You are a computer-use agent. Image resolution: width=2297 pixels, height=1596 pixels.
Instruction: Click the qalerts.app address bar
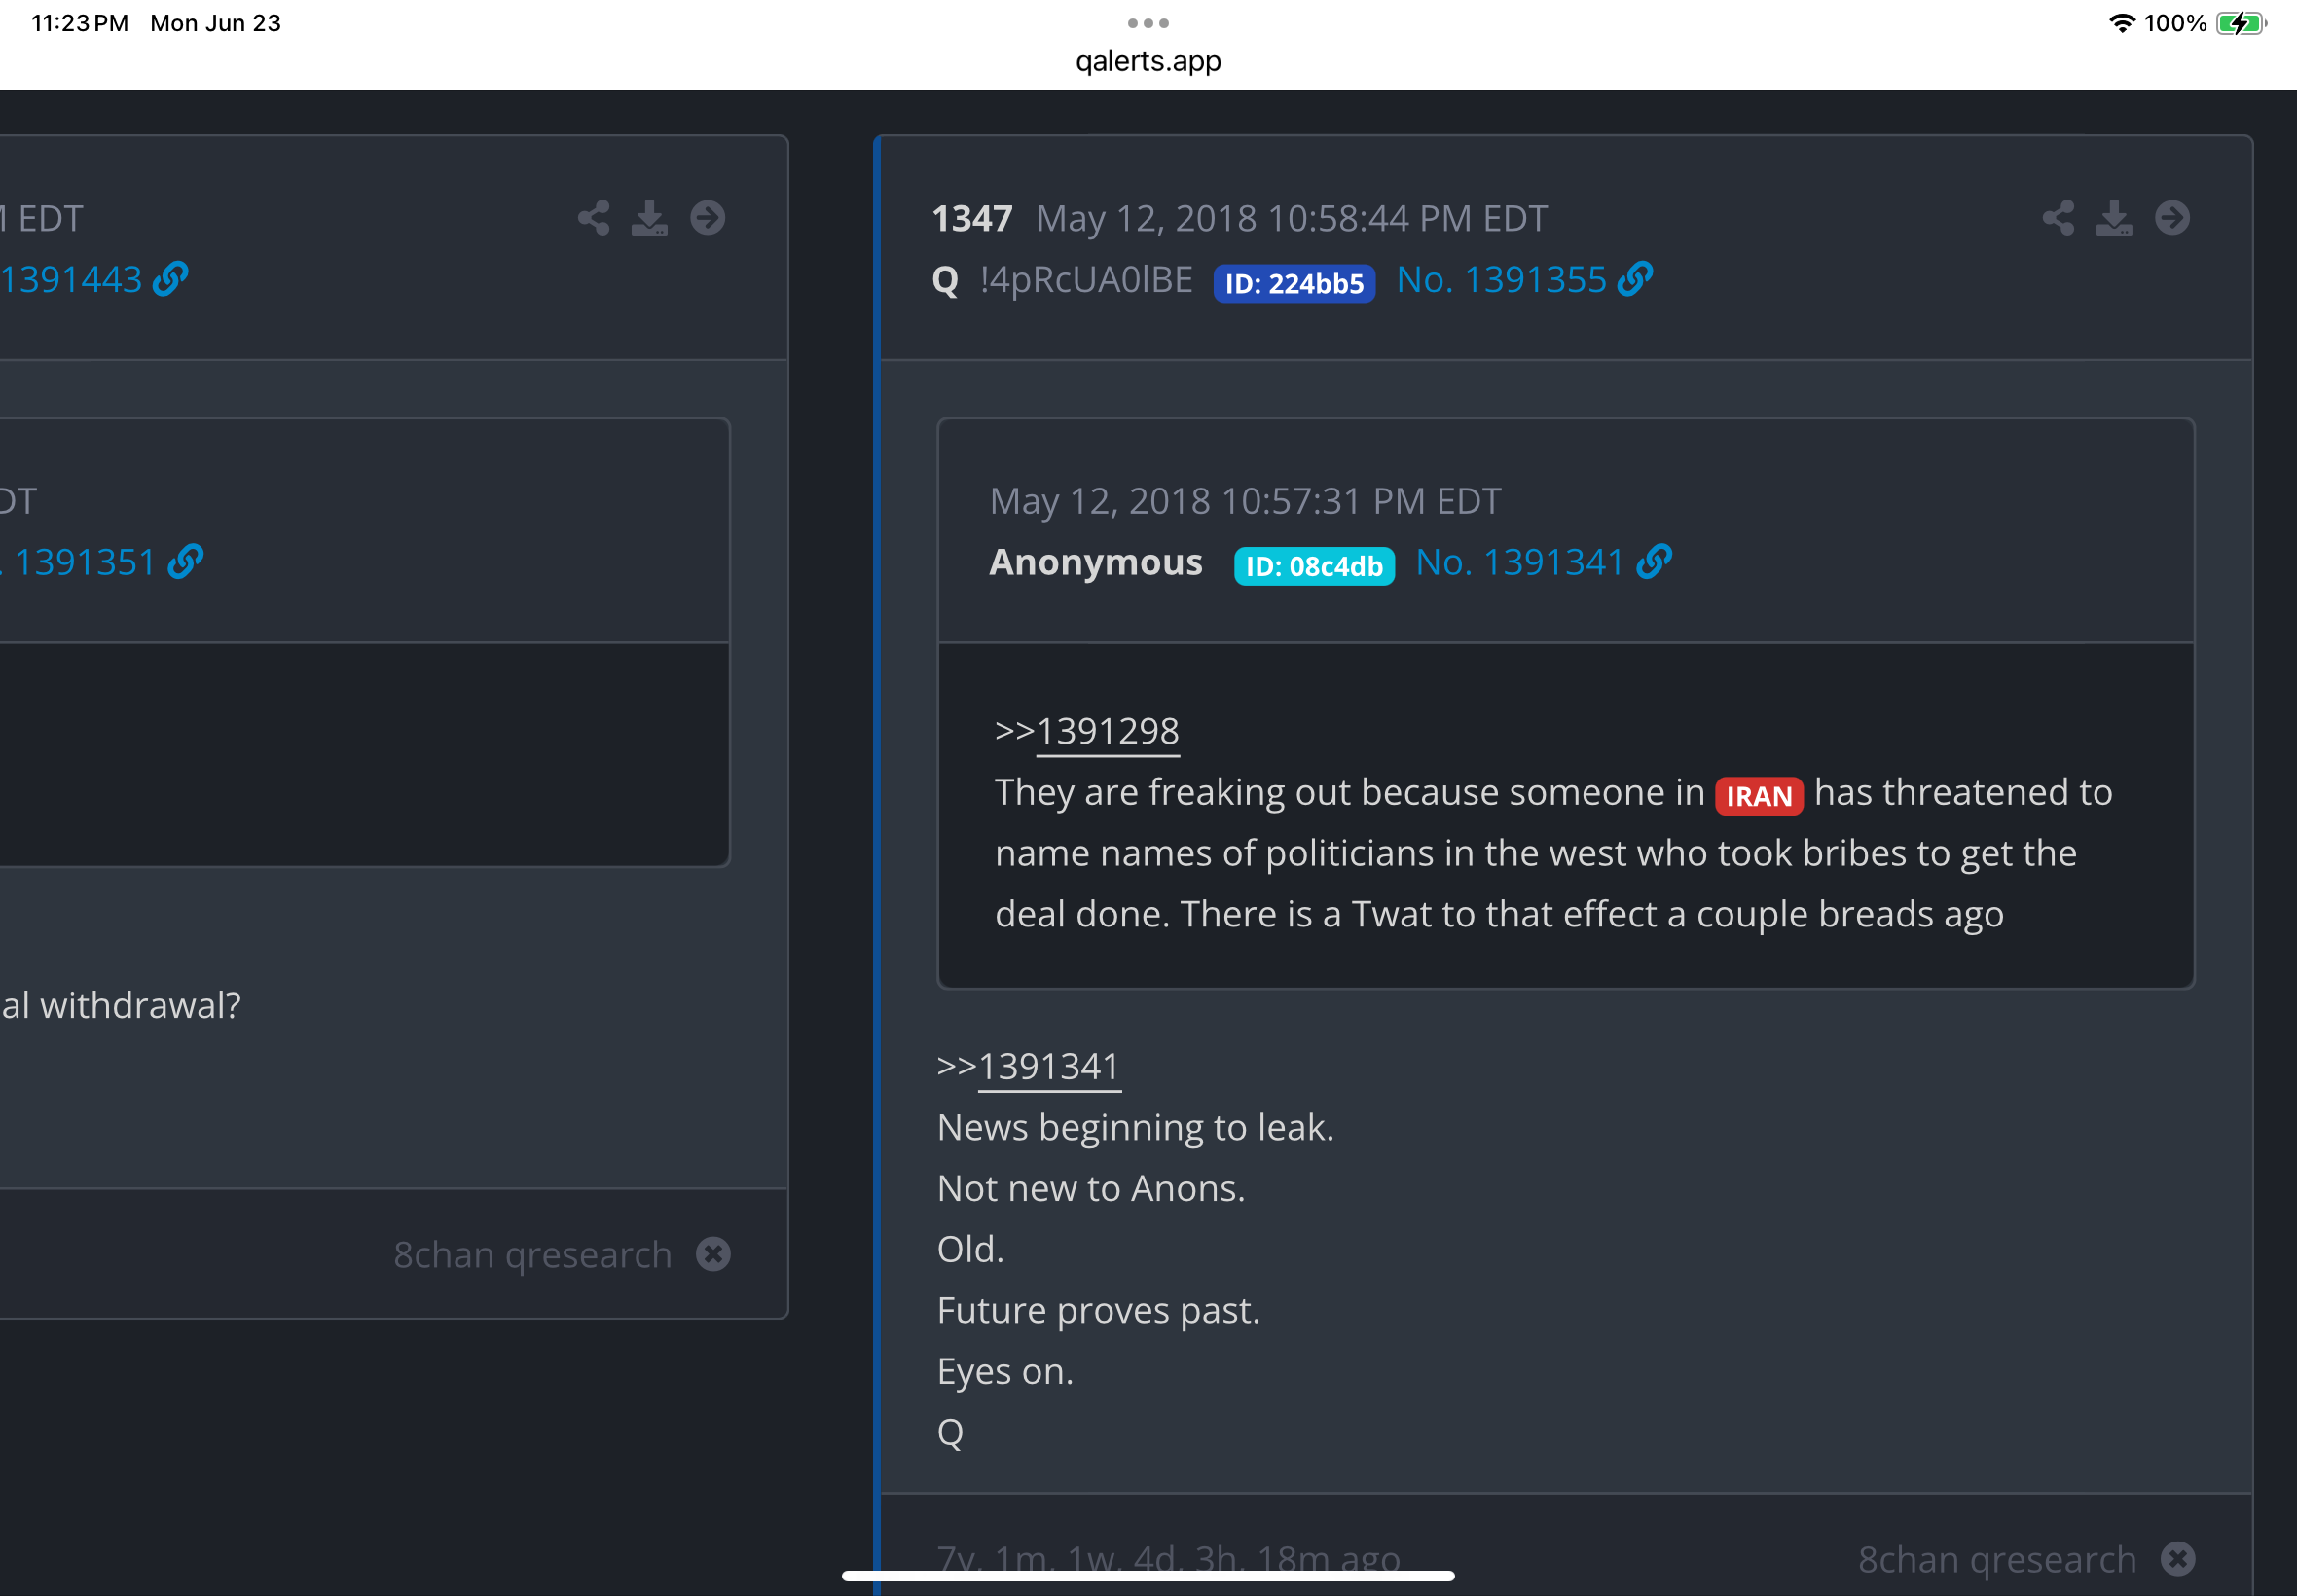[x=1148, y=61]
